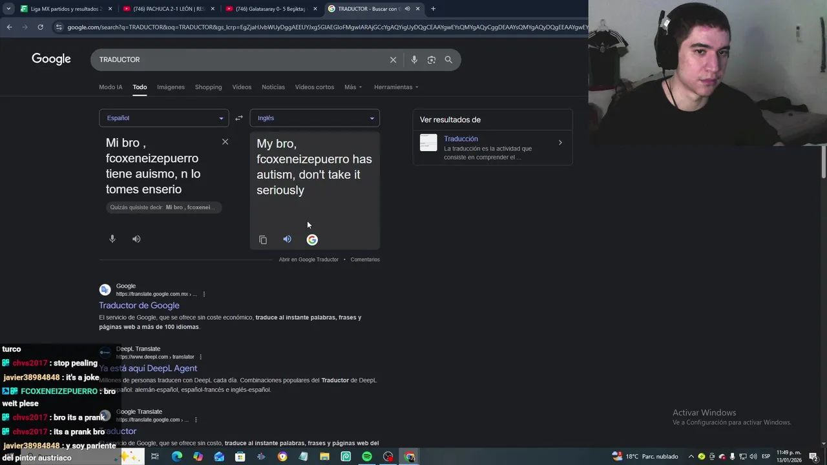Switch to Videos cortos tab
The width and height of the screenshot is (827, 465).
pyautogui.click(x=315, y=87)
